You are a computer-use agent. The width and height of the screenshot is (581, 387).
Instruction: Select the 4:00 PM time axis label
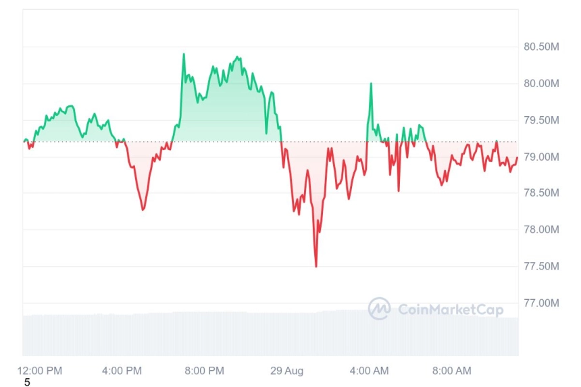[122, 370]
